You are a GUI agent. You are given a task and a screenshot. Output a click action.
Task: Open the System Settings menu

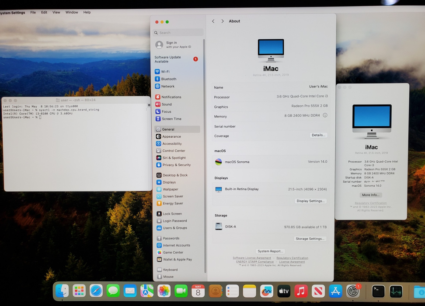[13, 13]
